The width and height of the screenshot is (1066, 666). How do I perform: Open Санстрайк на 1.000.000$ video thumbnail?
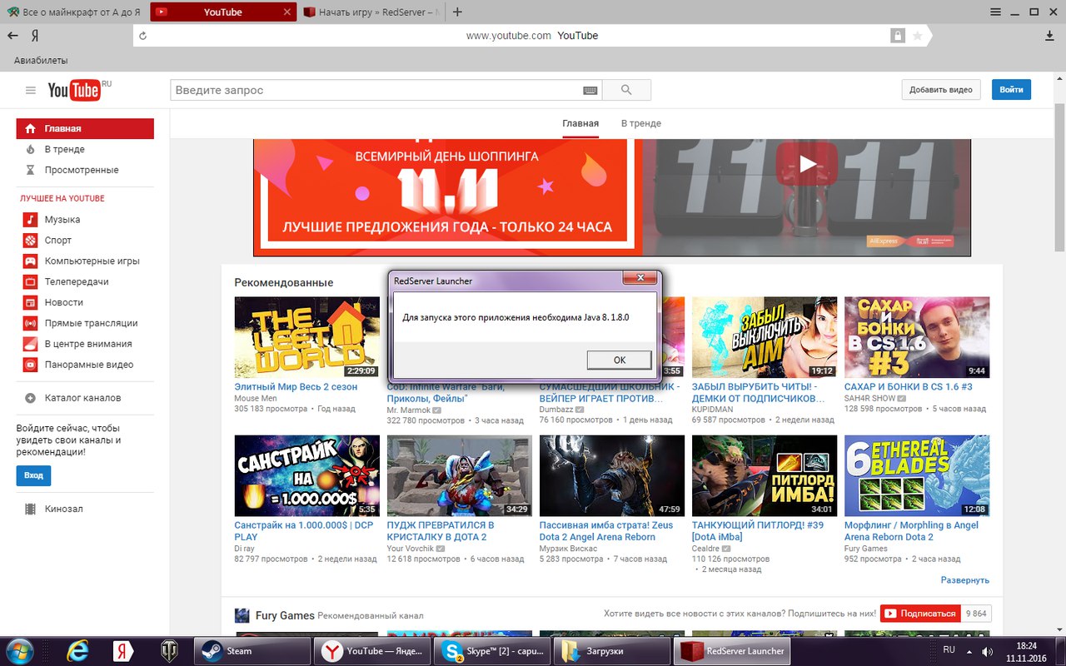coord(307,475)
